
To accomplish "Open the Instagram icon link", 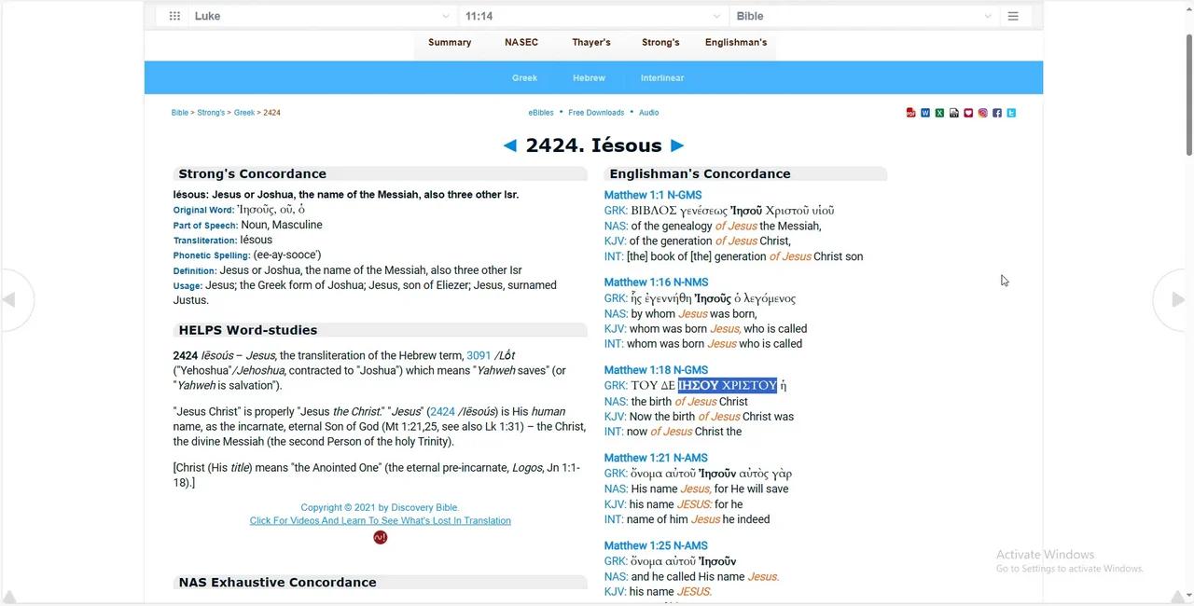I will pyautogui.click(x=982, y=113).
